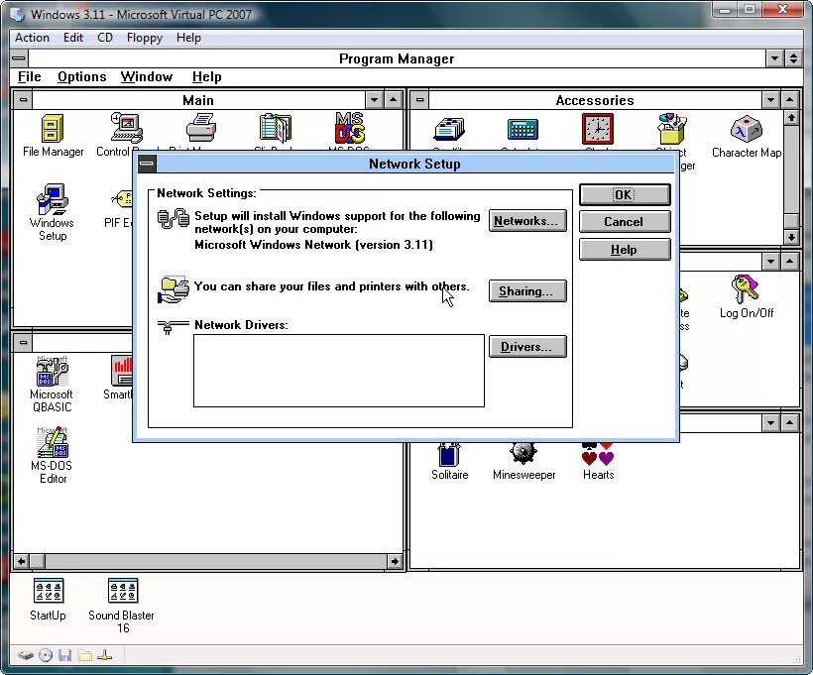Confirm Network Setup with OK
This screenshot has height=675, width=813.
click(x=625, y=194)
